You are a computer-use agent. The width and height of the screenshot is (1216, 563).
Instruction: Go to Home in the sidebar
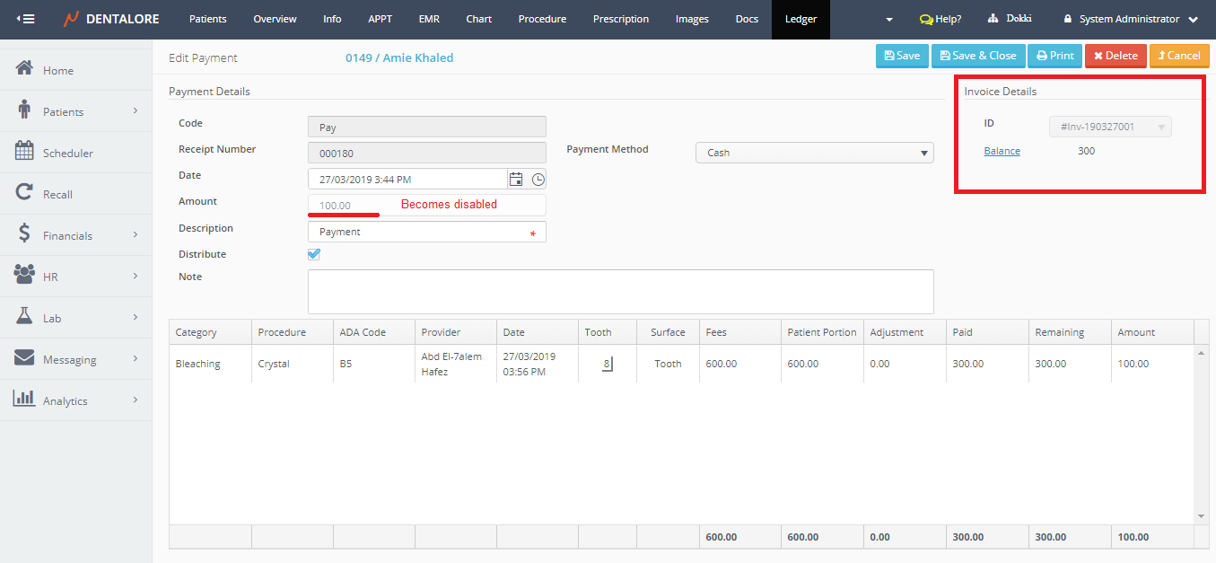58,70
